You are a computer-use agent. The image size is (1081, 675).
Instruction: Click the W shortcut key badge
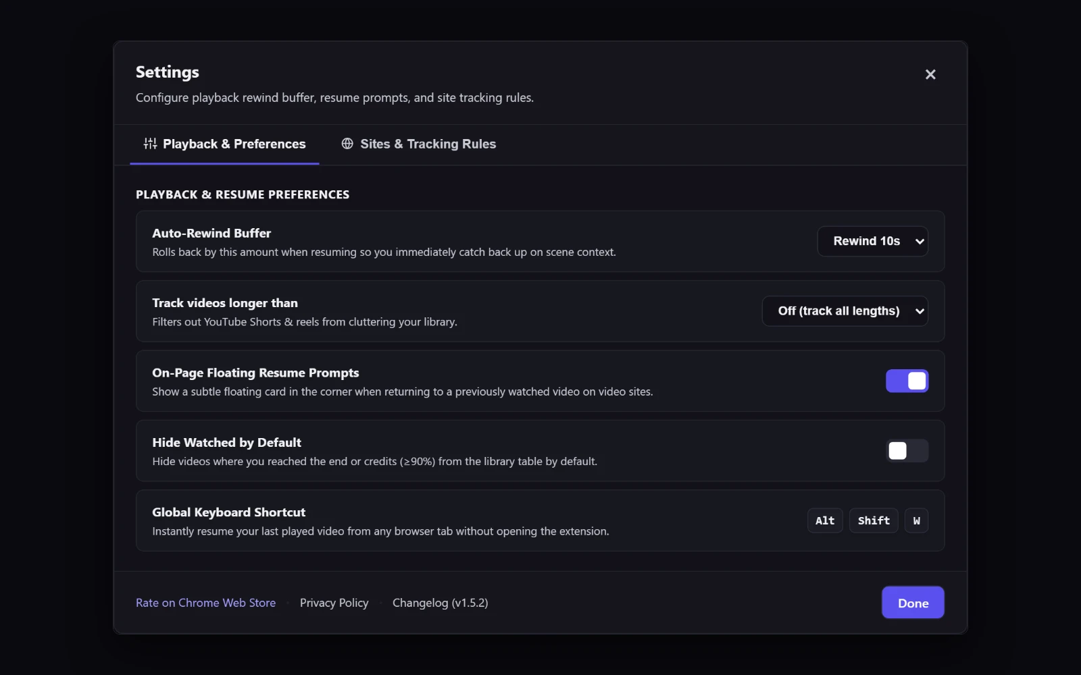click(916, 520)
